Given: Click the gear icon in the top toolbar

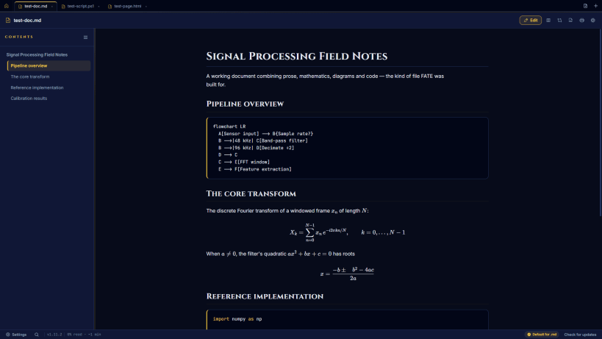Looking at the screenshot, I should (592, 21).
